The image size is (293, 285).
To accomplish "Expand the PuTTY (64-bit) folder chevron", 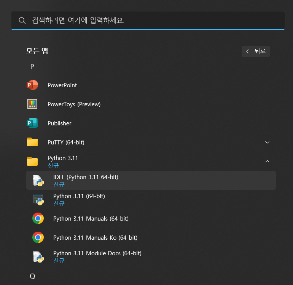I will point(267,142).
